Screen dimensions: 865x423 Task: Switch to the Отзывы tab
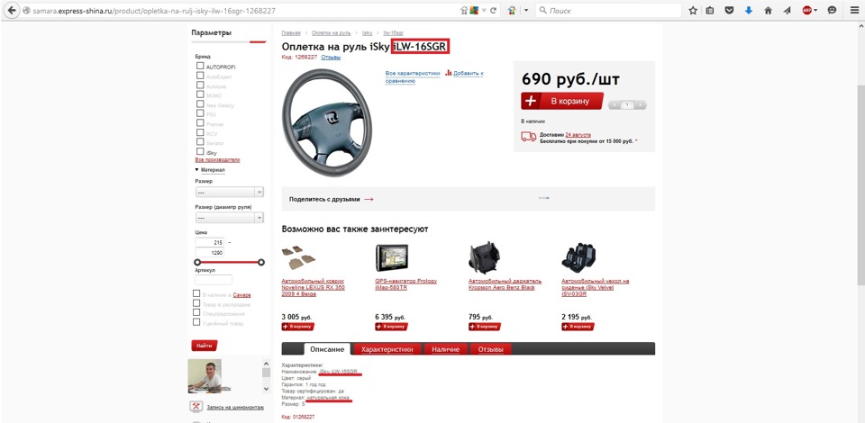click(x=490, y=349)
